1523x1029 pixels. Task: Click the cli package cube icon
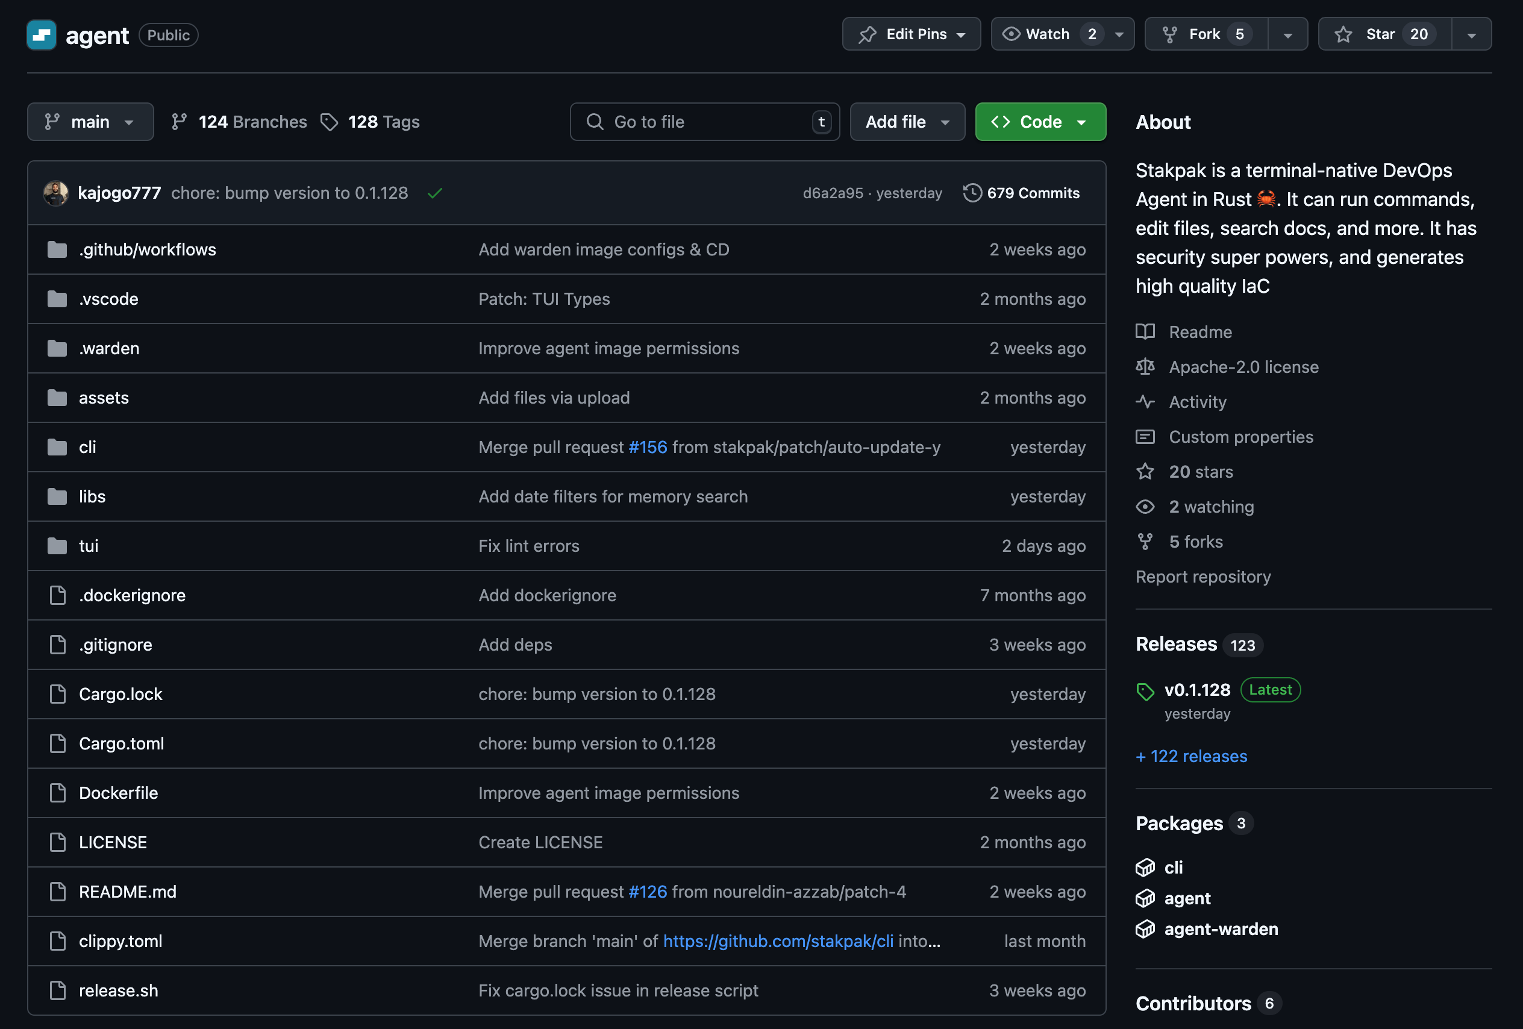[1145, 867]
